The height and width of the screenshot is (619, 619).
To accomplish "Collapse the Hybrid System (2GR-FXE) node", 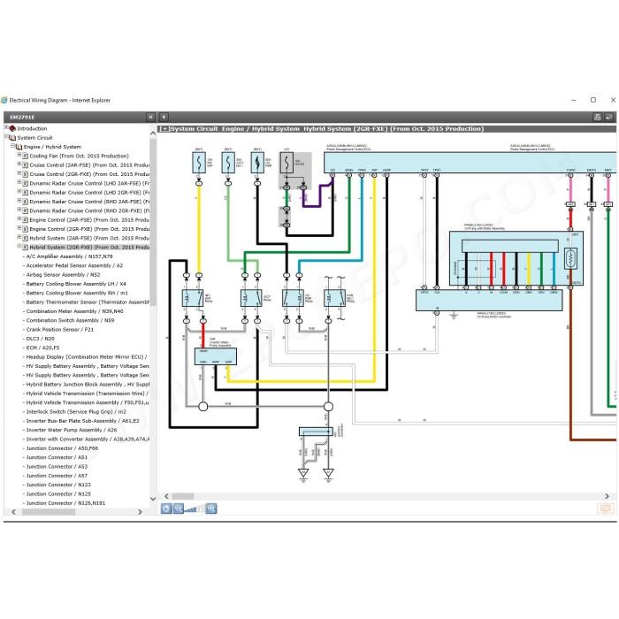I will [19, 246].
